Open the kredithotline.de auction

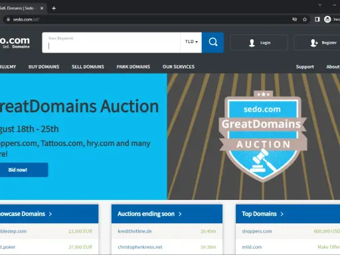point(135,231)
